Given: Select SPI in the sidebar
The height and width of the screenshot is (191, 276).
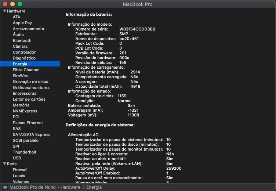Looking at the screenshot, I should coord(16,146).
